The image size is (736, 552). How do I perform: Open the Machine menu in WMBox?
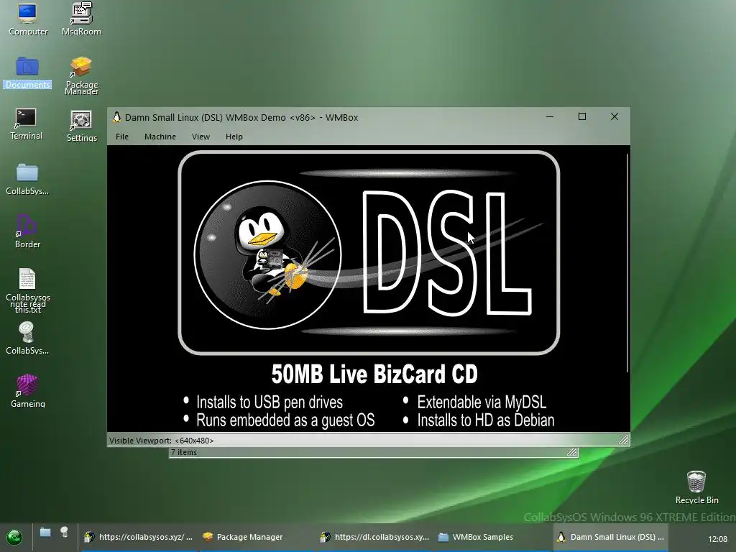tap(160, 137)
